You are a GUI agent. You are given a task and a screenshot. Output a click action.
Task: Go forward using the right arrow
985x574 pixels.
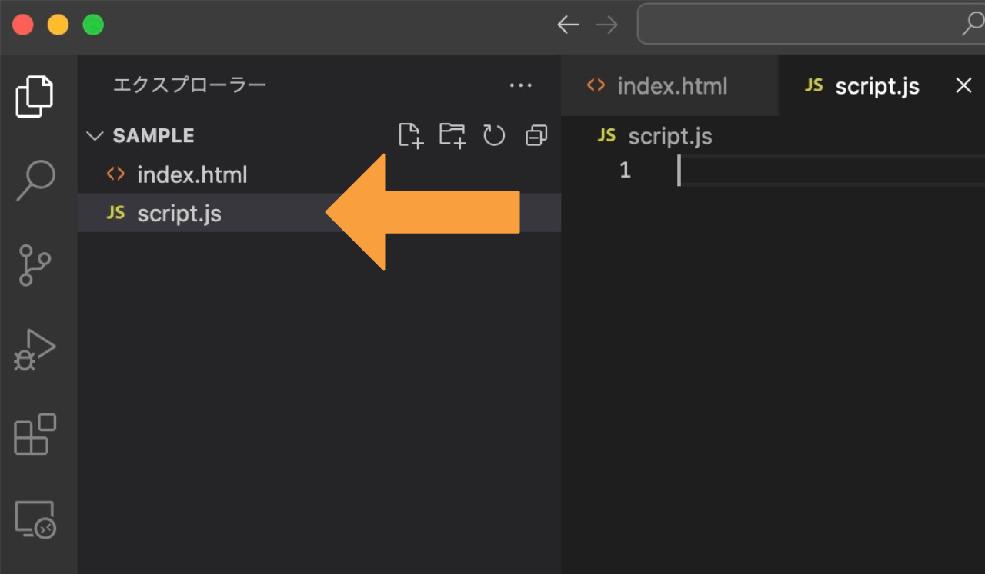click(607, 25)
